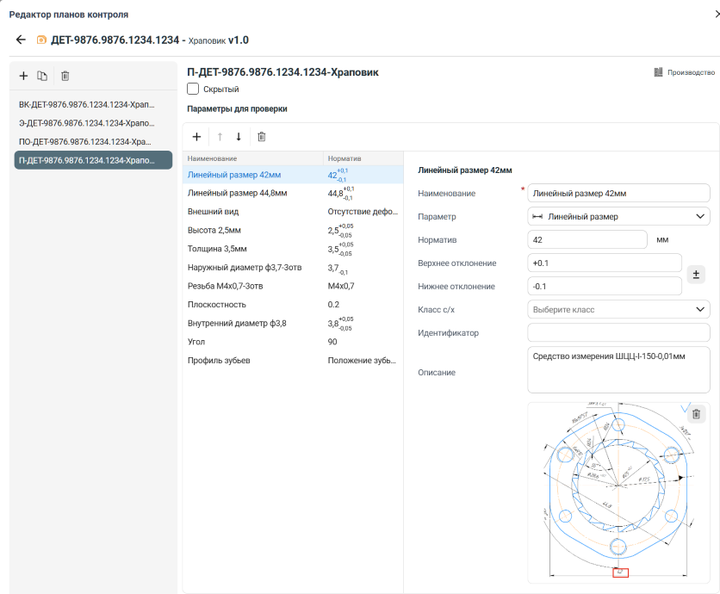
Task: Delete the selected check parameter
Action: [x=262, y=136]
